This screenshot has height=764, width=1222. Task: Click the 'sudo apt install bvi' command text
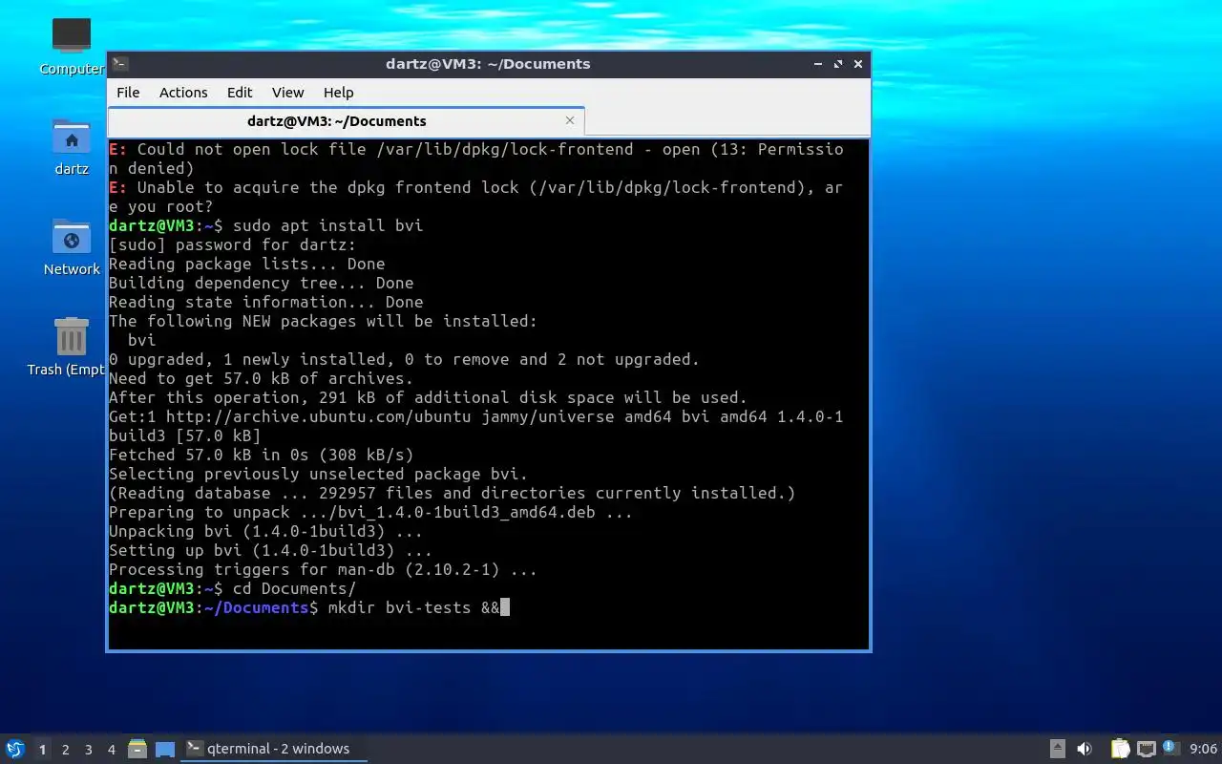[x=327, y=225]
